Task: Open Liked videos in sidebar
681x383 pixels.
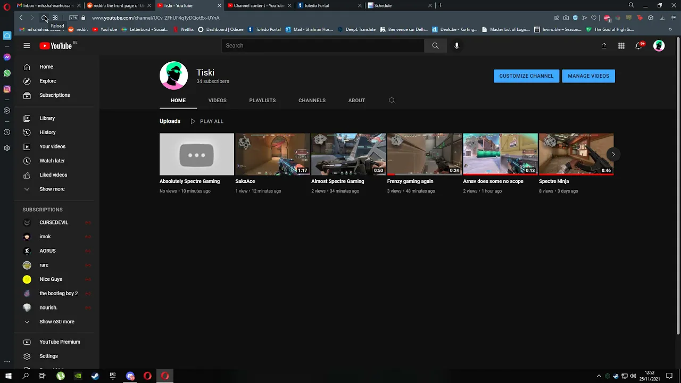Action: (x=57, y=175)
